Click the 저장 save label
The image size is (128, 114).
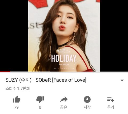coord(87,107)
